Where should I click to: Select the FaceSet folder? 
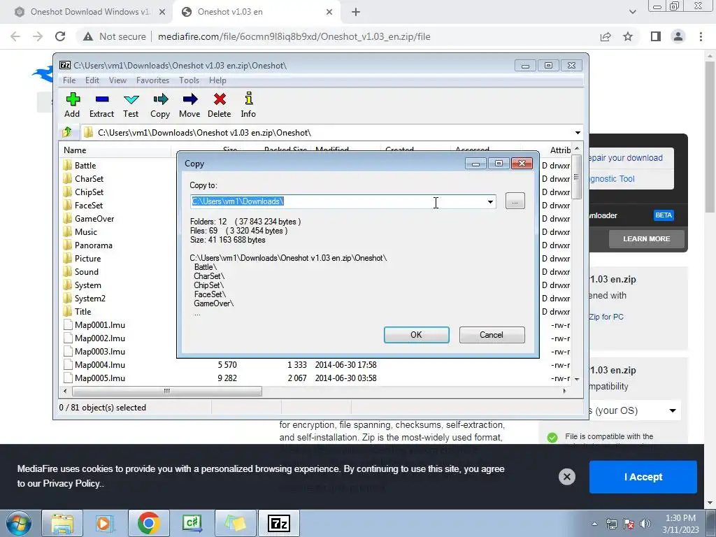click(83, 205)
